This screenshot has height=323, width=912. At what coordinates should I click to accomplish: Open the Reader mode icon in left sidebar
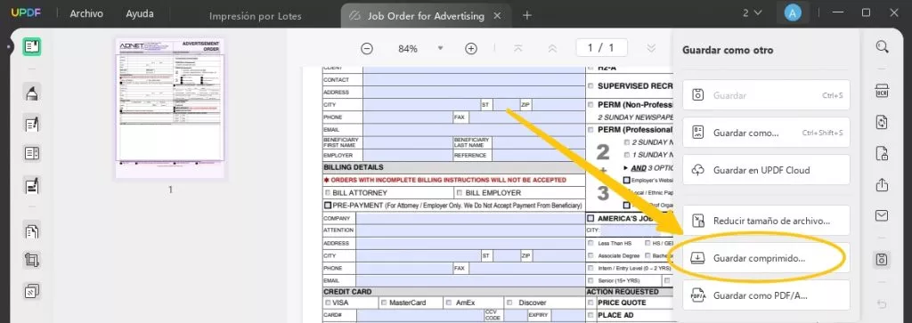[32, 46]
